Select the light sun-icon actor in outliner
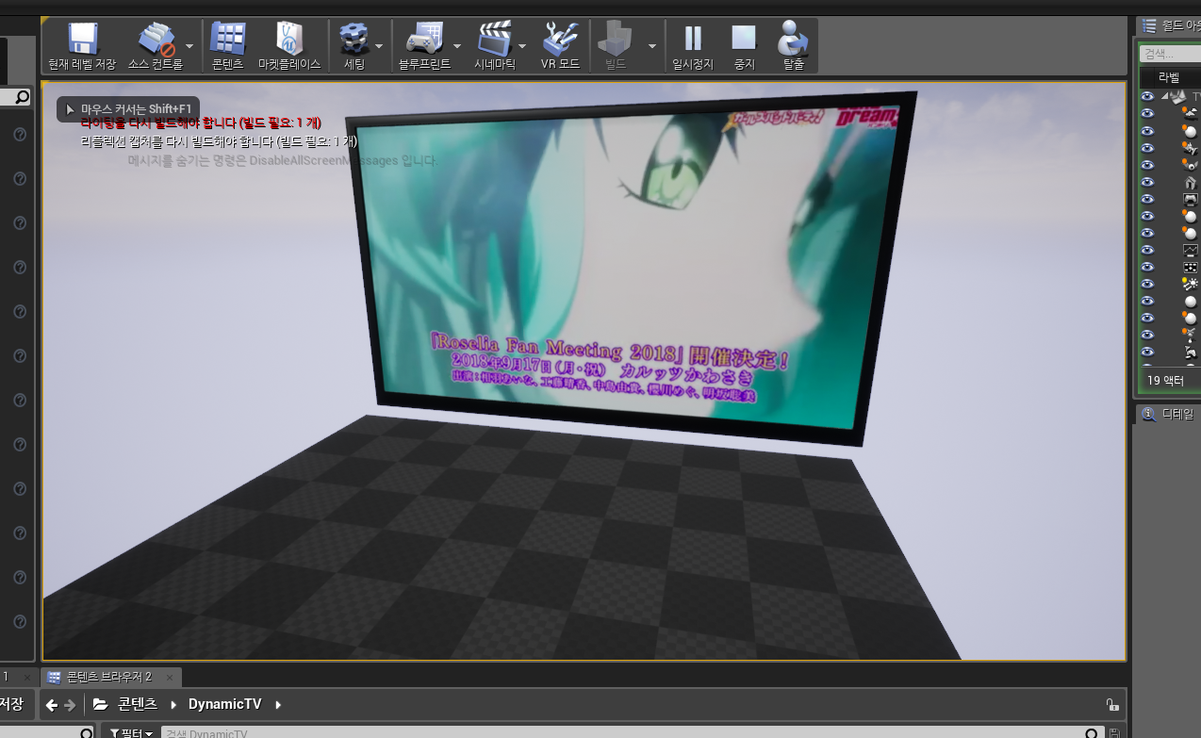1201x738 pixels. (x=1190, y=284)
